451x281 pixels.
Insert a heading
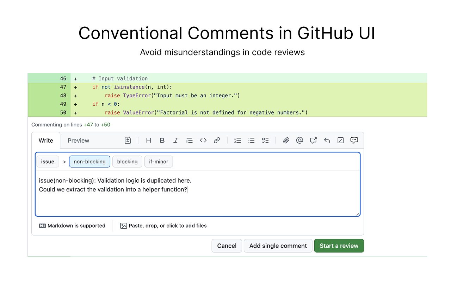click(148, 140)
